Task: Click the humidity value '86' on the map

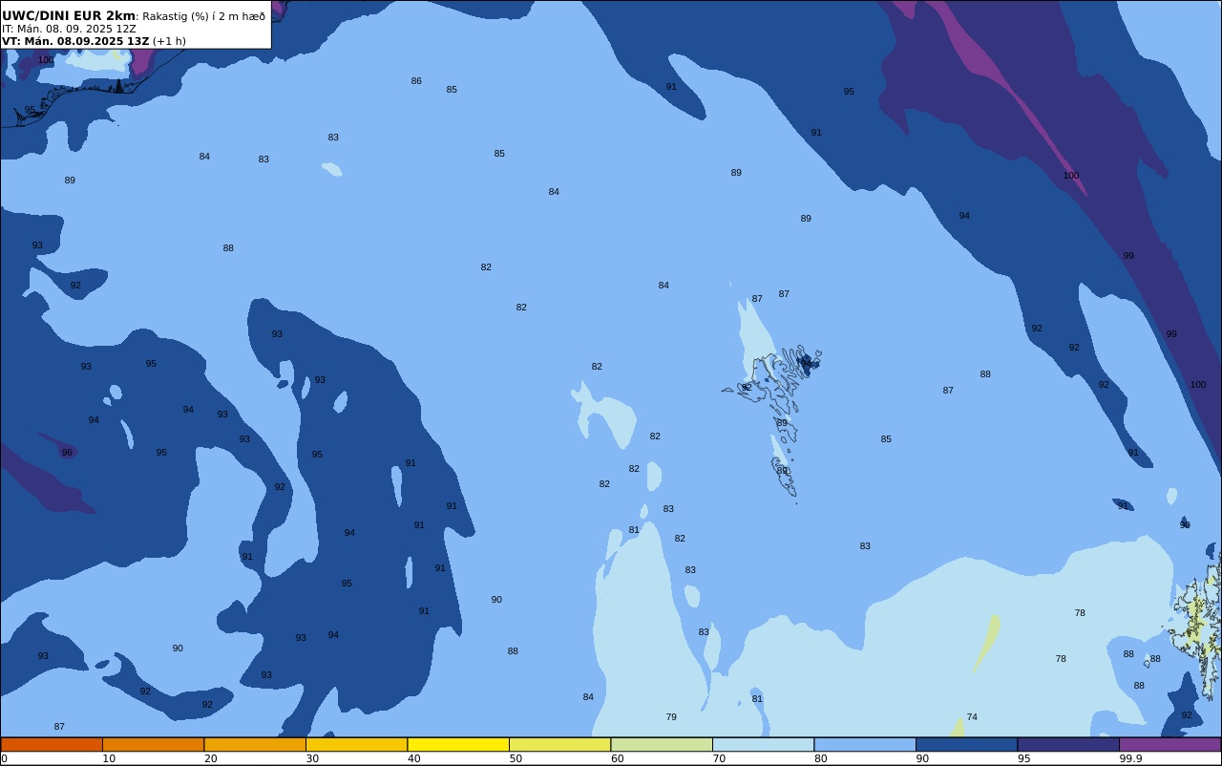Action: tap(416, 81)
